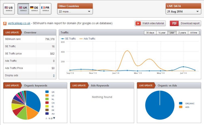This screenshot has width=204, height=125.
Task: Click the UK flag icon
Action: pyautogui.click(x=21, y=7)
